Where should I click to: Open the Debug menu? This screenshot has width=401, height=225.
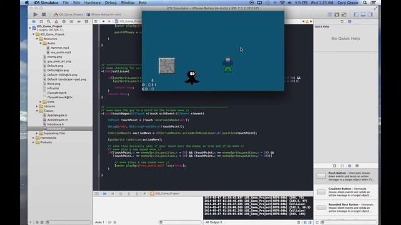[111, 2]
